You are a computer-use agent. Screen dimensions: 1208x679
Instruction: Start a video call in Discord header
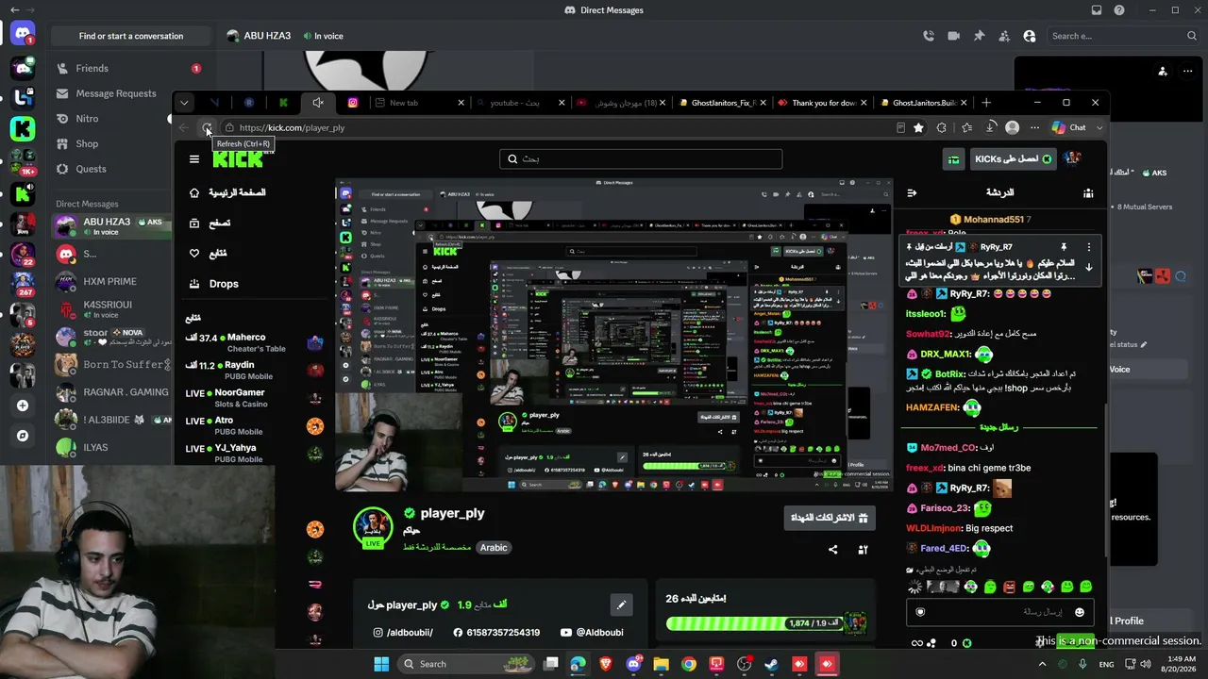(x=953, y=36)
